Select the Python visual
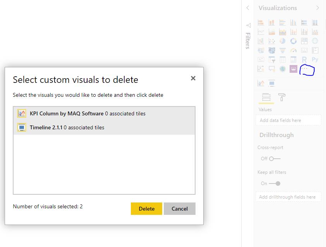326x247 pixels. (315, 60)
